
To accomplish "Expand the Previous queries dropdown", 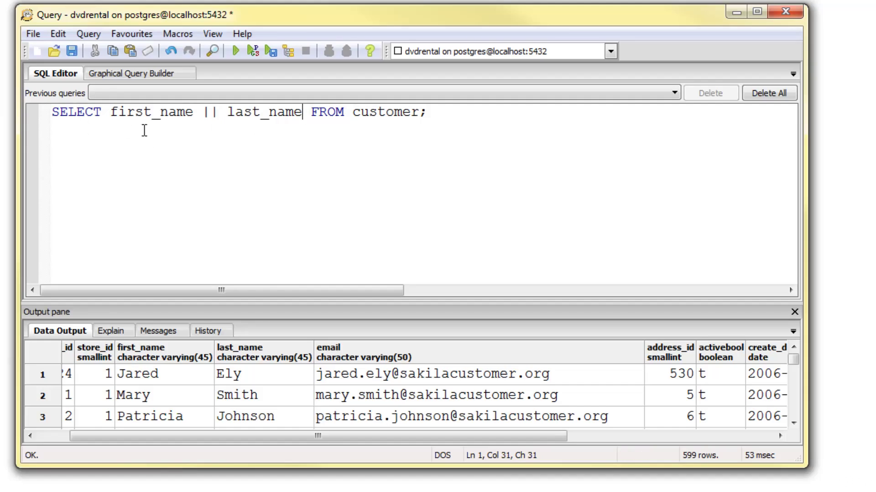I will point(674,93).
